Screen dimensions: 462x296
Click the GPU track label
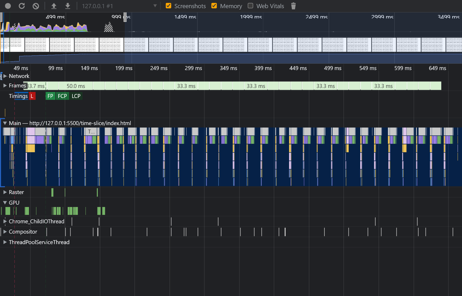coord(14,203)
